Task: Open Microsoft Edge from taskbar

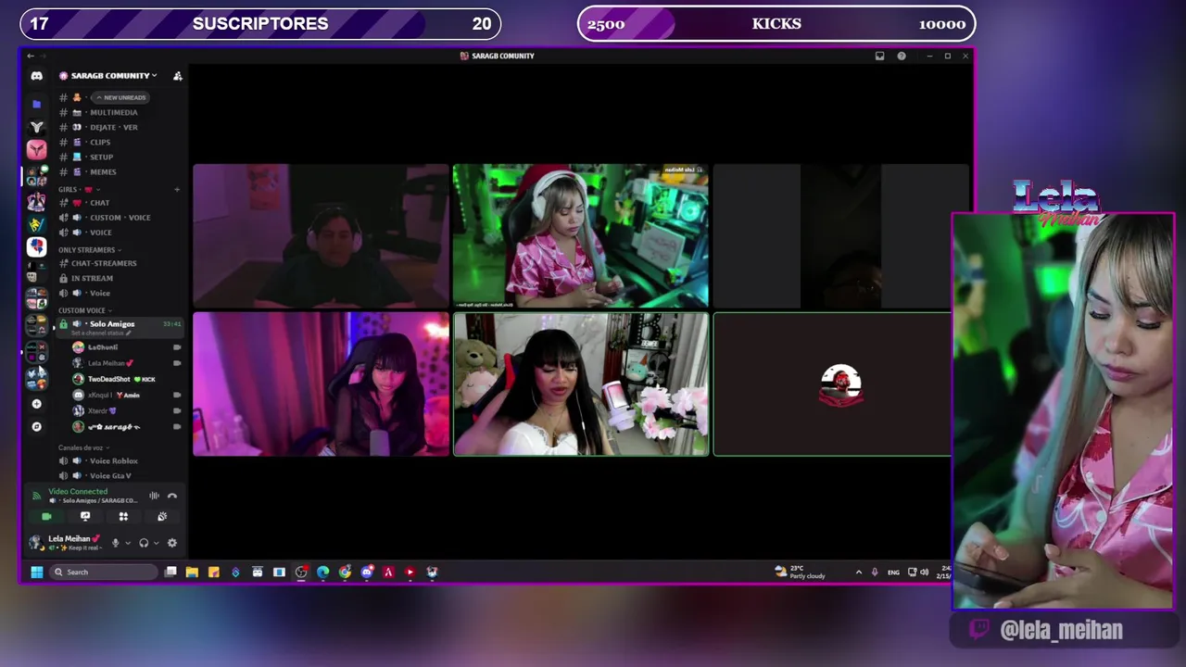Action: click(322, 572)
